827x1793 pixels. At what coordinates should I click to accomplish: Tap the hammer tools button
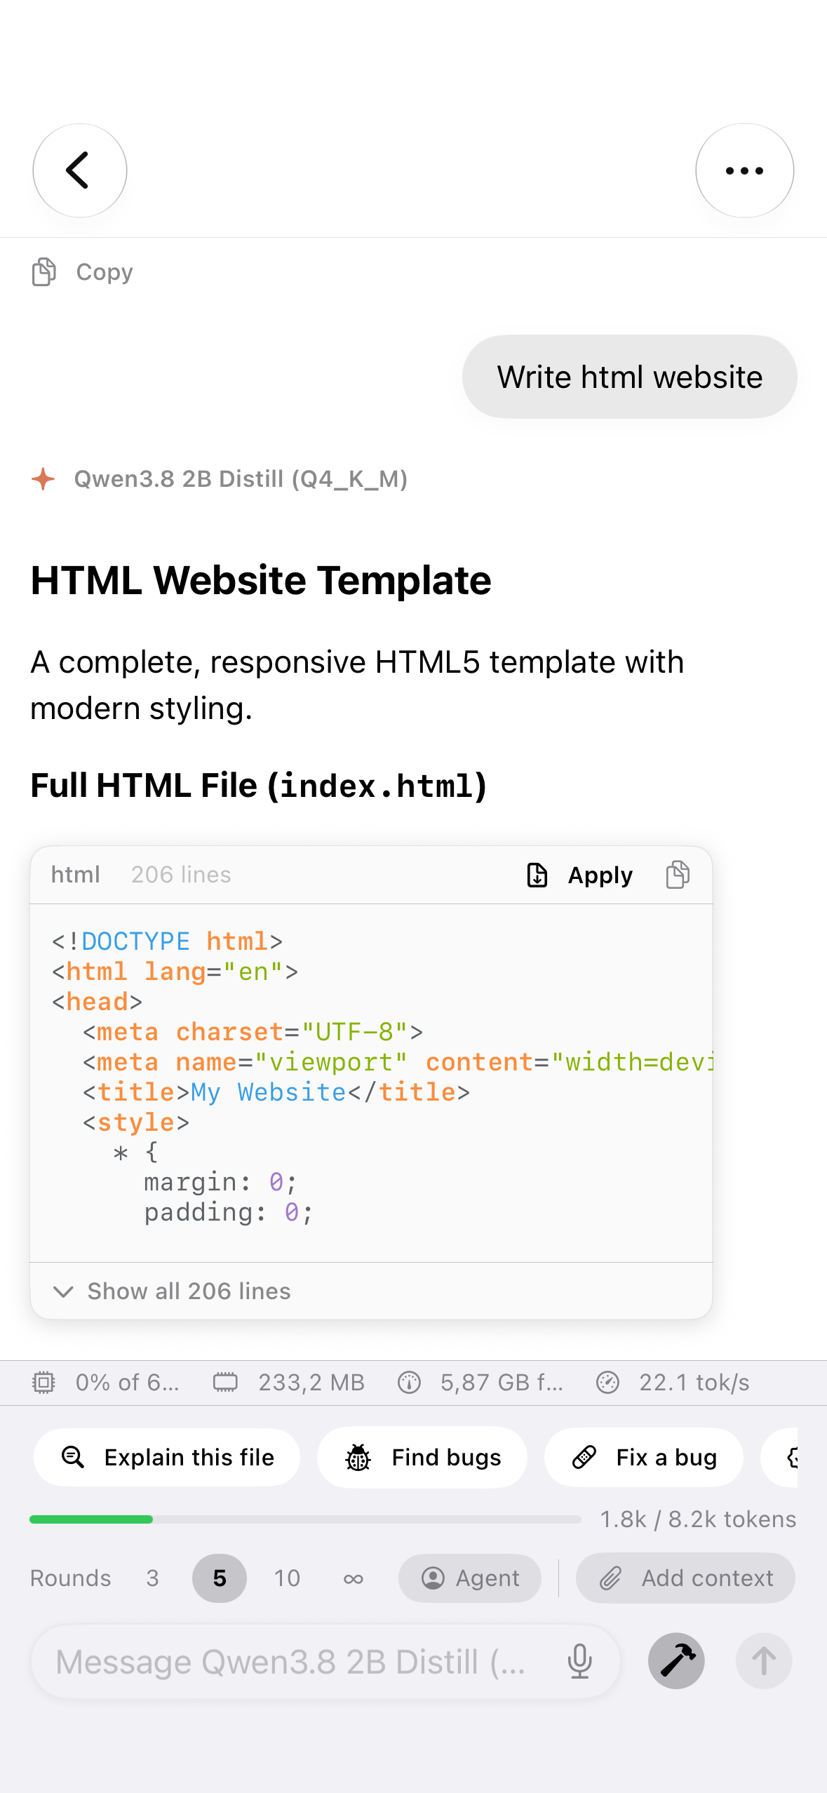pyautogui.click(x=676, y=1660)
